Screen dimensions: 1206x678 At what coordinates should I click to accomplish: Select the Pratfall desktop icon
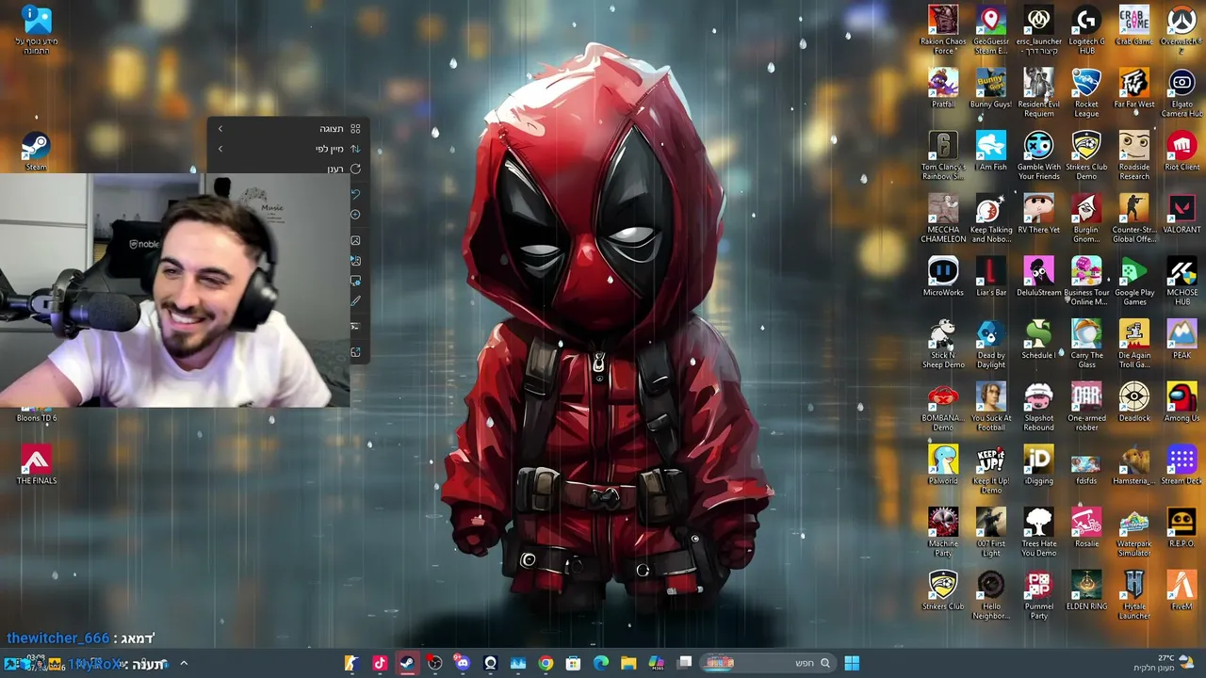[943, 89]
